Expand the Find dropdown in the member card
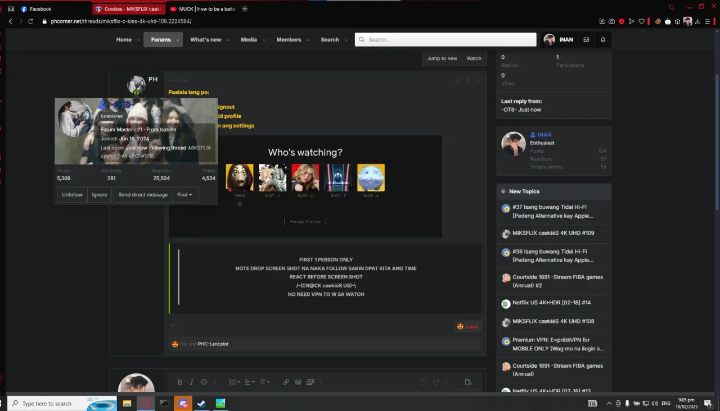 click(185, 195)
